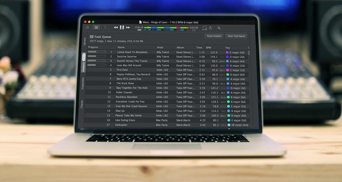342x182 pixels.
Task: Pause playback with the pause button
Action: [x=122, y=28]
